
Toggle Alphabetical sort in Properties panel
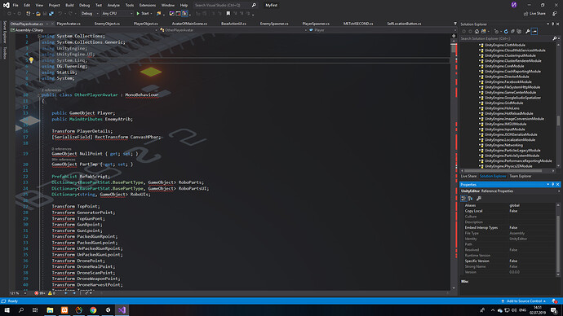tap(470, 199)
